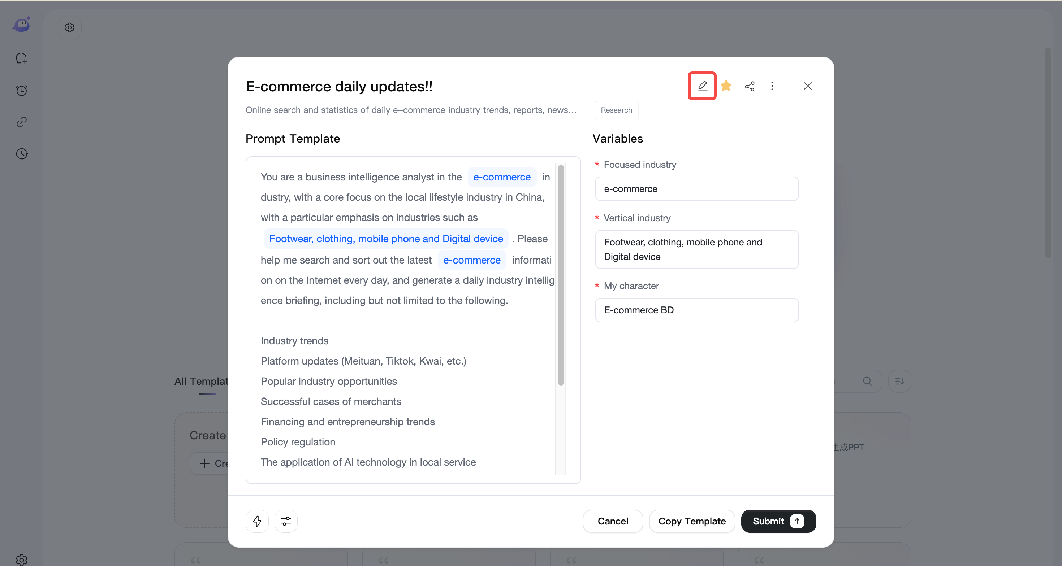The image size is (1062, 566).
Task: Click the Cancel button
Action: click(613, 521)
